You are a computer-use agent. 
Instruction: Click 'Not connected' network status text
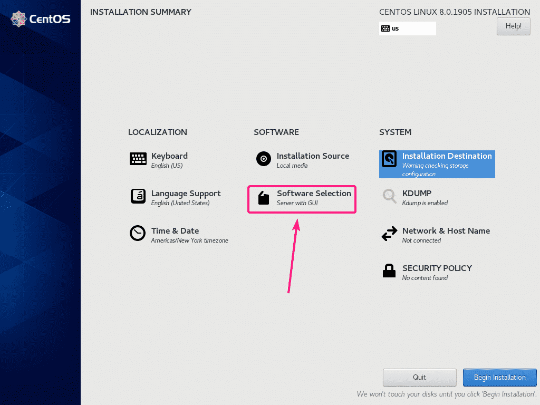pos(421,240)
